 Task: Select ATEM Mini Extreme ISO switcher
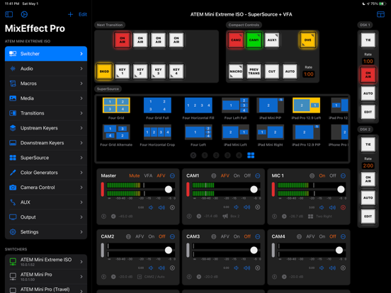point(46,262)
